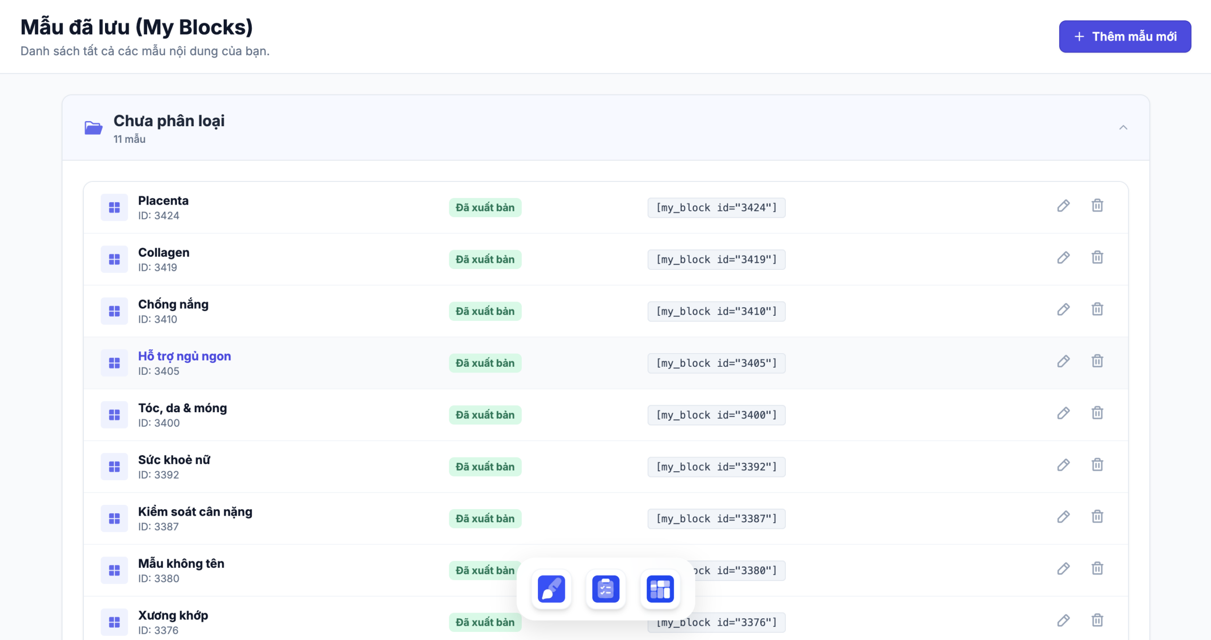Click the 11 mẫu count text
1211x640 pixels.
click(130, 139)
